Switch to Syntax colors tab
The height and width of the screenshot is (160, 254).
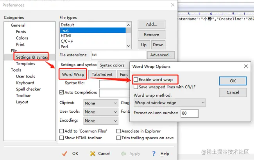112,65
